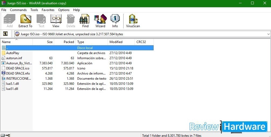Click the AutoPlay folder icon
This screenshot has height=137, width=271.
click(x=3, y=53)
